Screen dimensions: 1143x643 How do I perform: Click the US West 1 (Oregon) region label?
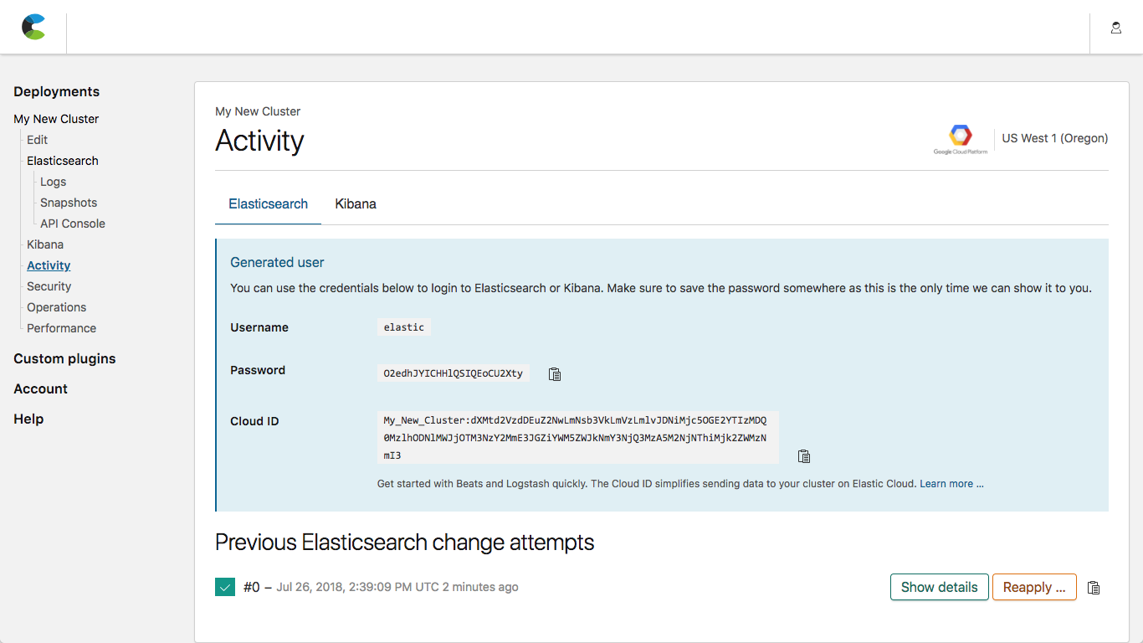(1055, 139)
